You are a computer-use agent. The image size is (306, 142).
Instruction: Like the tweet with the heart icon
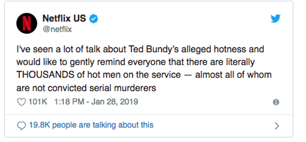[21, 102]
